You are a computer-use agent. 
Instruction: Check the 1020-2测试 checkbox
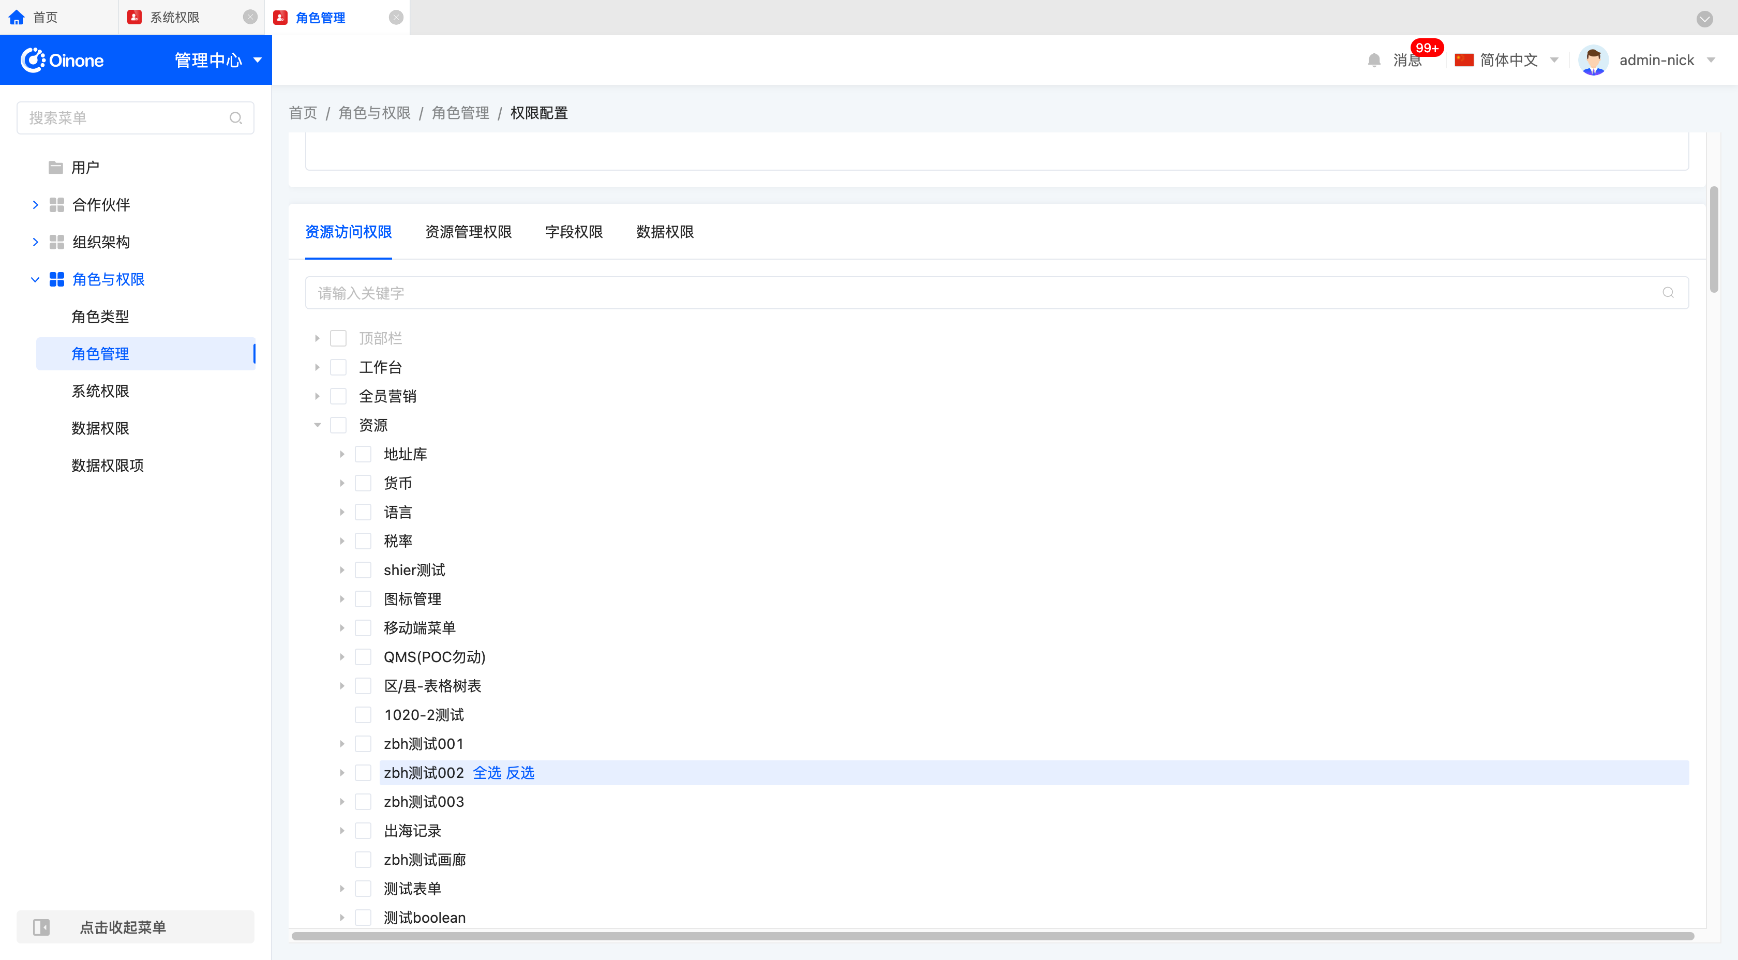tap(363, 714)
